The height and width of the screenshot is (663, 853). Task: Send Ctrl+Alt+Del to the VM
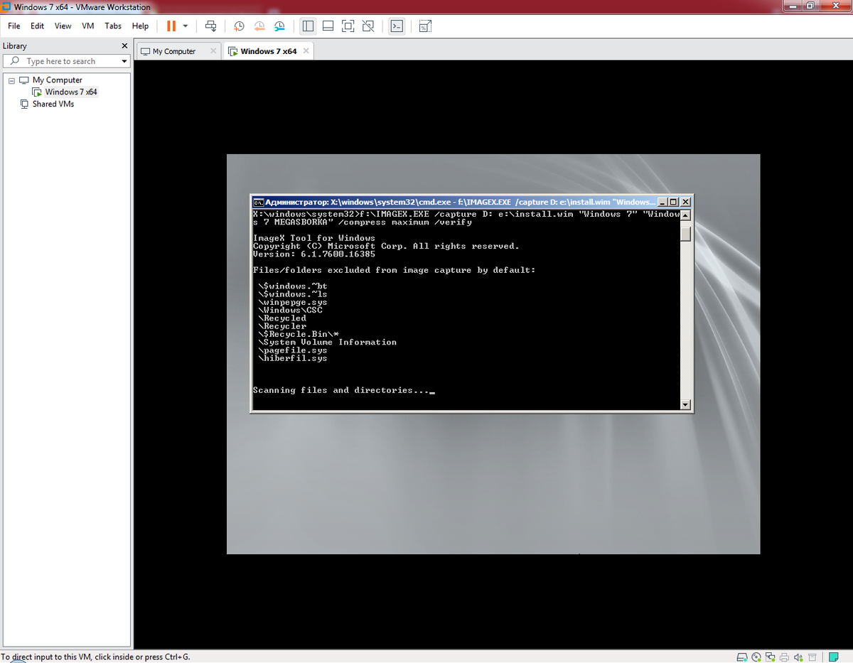point(210,26)
